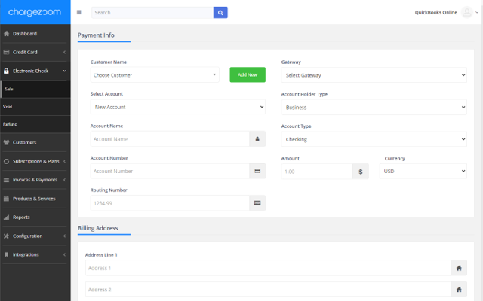This screenshot has height=301, width=483.
Task: Open the Choose Customer dropdown
Action: coord(155,75)
